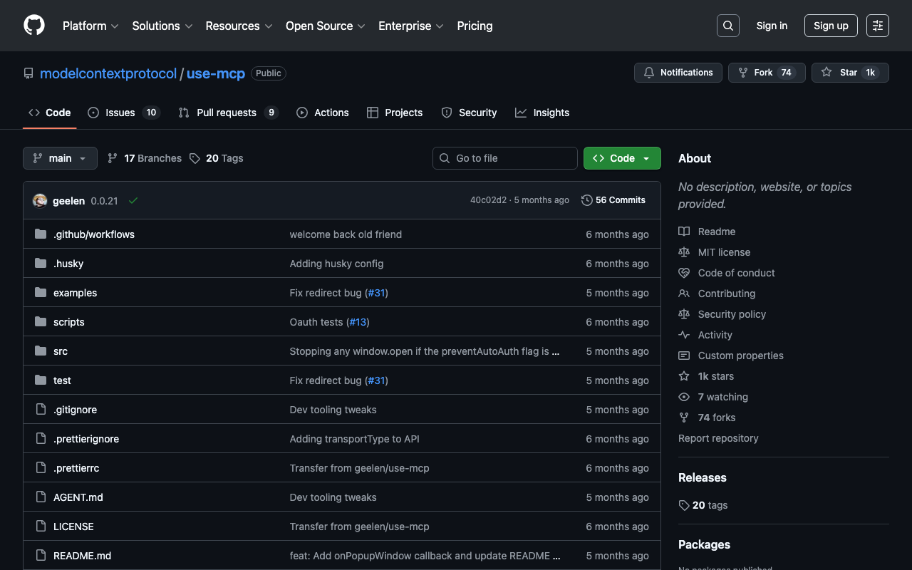Switch to the Pull requests tab

tap(227, 113)
